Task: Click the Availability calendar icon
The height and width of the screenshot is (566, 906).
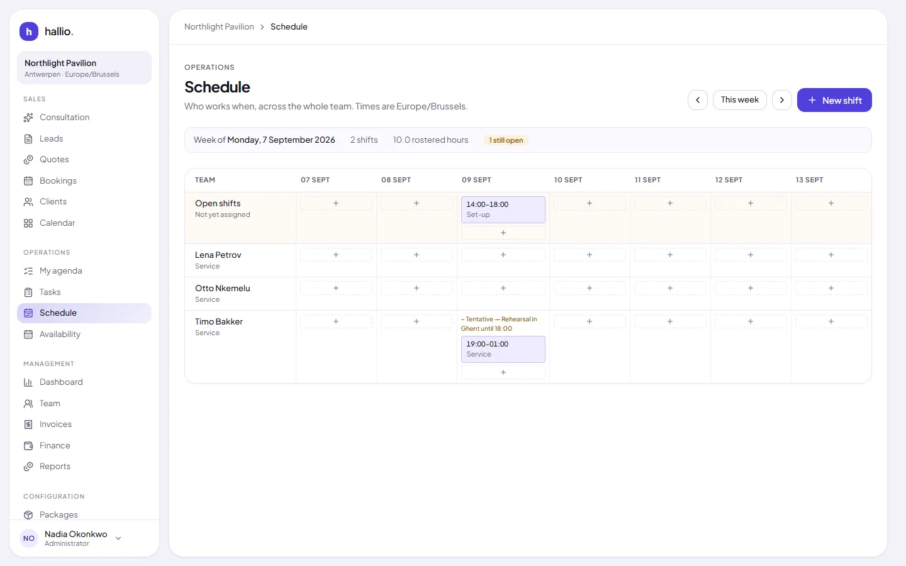Action: [x=28, y=335]
